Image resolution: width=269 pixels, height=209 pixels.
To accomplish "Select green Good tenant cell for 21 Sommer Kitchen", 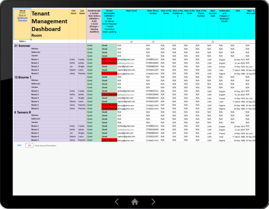I will [109, 49].
